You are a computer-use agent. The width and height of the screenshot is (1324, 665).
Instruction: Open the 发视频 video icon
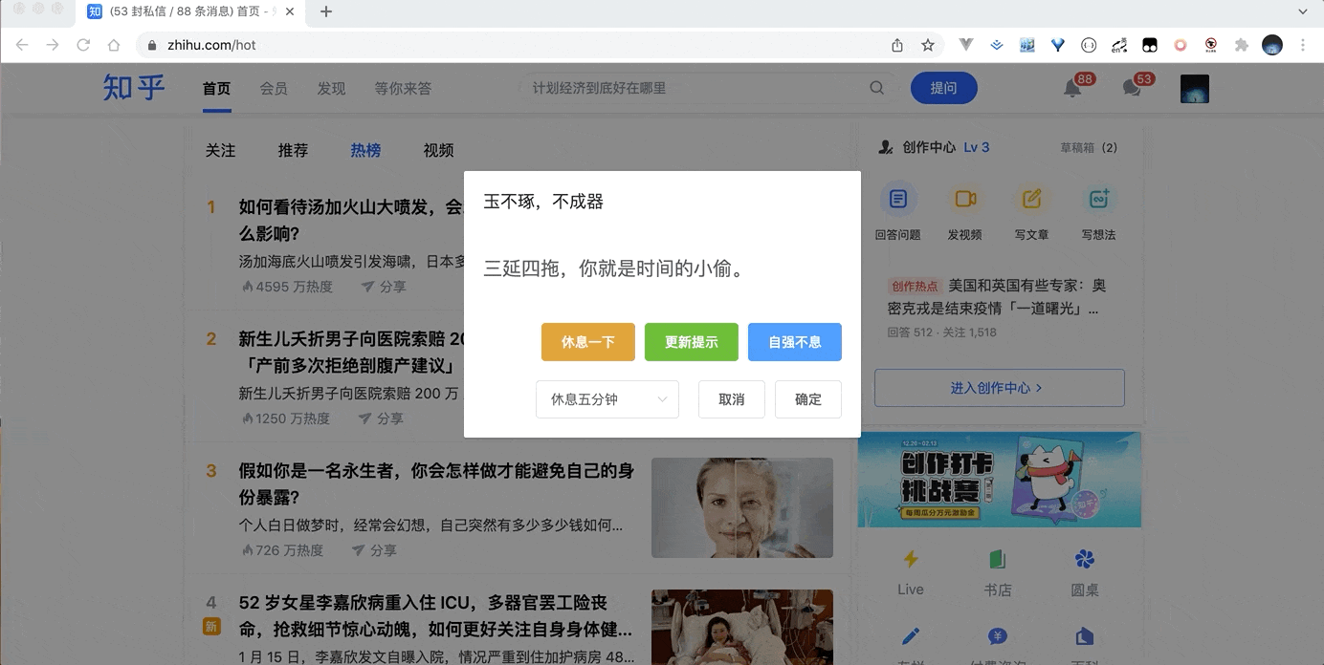[965, 200]
